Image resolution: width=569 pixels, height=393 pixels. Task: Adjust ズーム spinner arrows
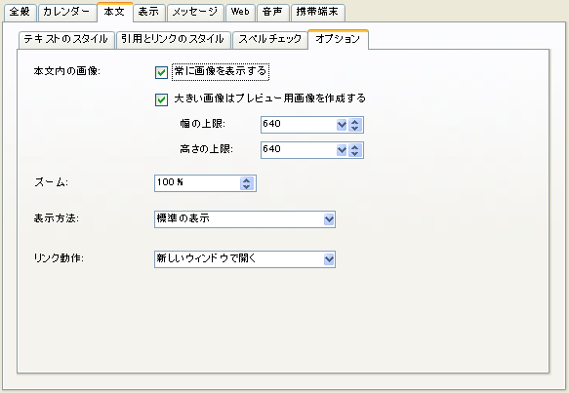pyautogui.click(x=246, y=183)
